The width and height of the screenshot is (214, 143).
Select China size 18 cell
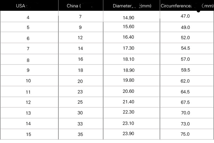pos(80,70)
